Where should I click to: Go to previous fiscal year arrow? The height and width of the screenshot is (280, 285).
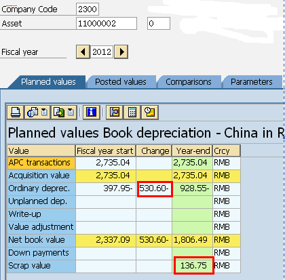83,52
